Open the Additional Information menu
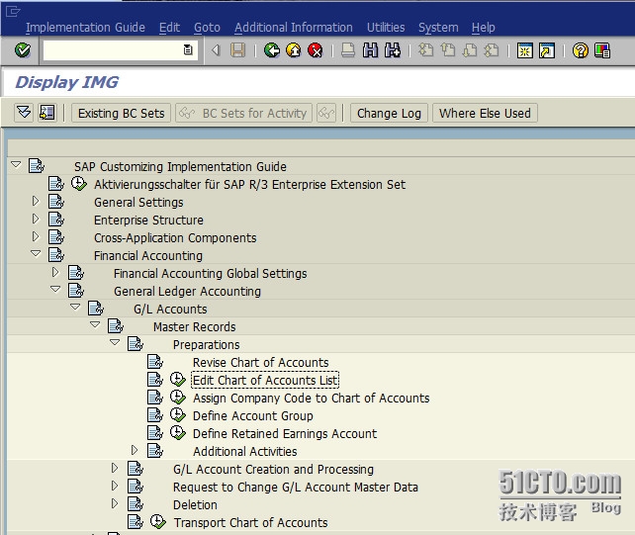The image size is (635, 535). pos(294,27)
